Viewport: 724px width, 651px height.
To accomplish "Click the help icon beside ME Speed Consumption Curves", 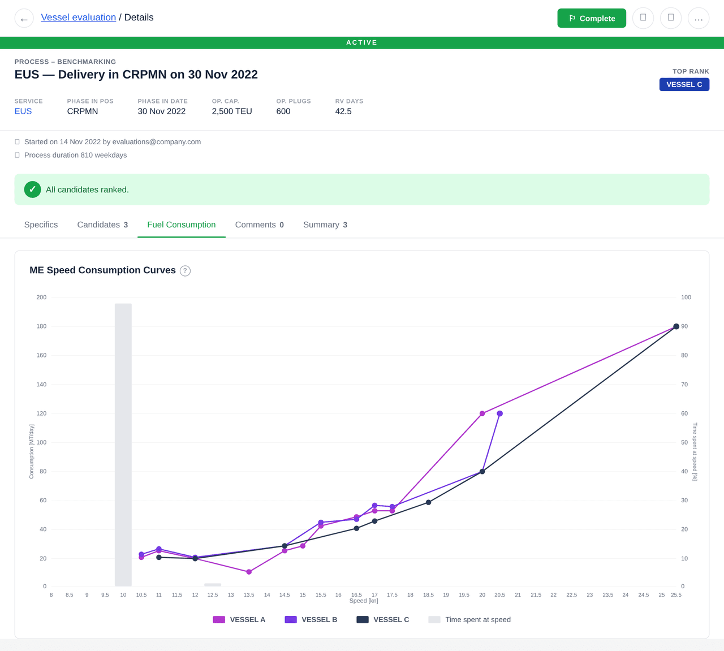I will 185,271.
